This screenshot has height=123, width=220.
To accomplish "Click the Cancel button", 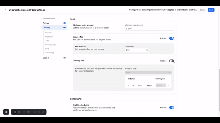I will click(202, 10).
